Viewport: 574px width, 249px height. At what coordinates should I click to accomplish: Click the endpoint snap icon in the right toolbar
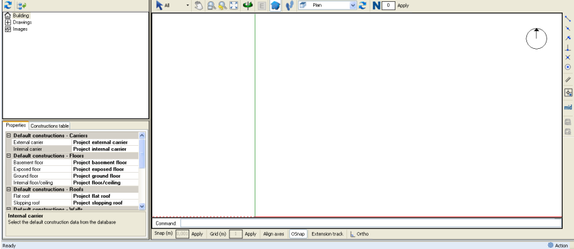click(568, 19)
